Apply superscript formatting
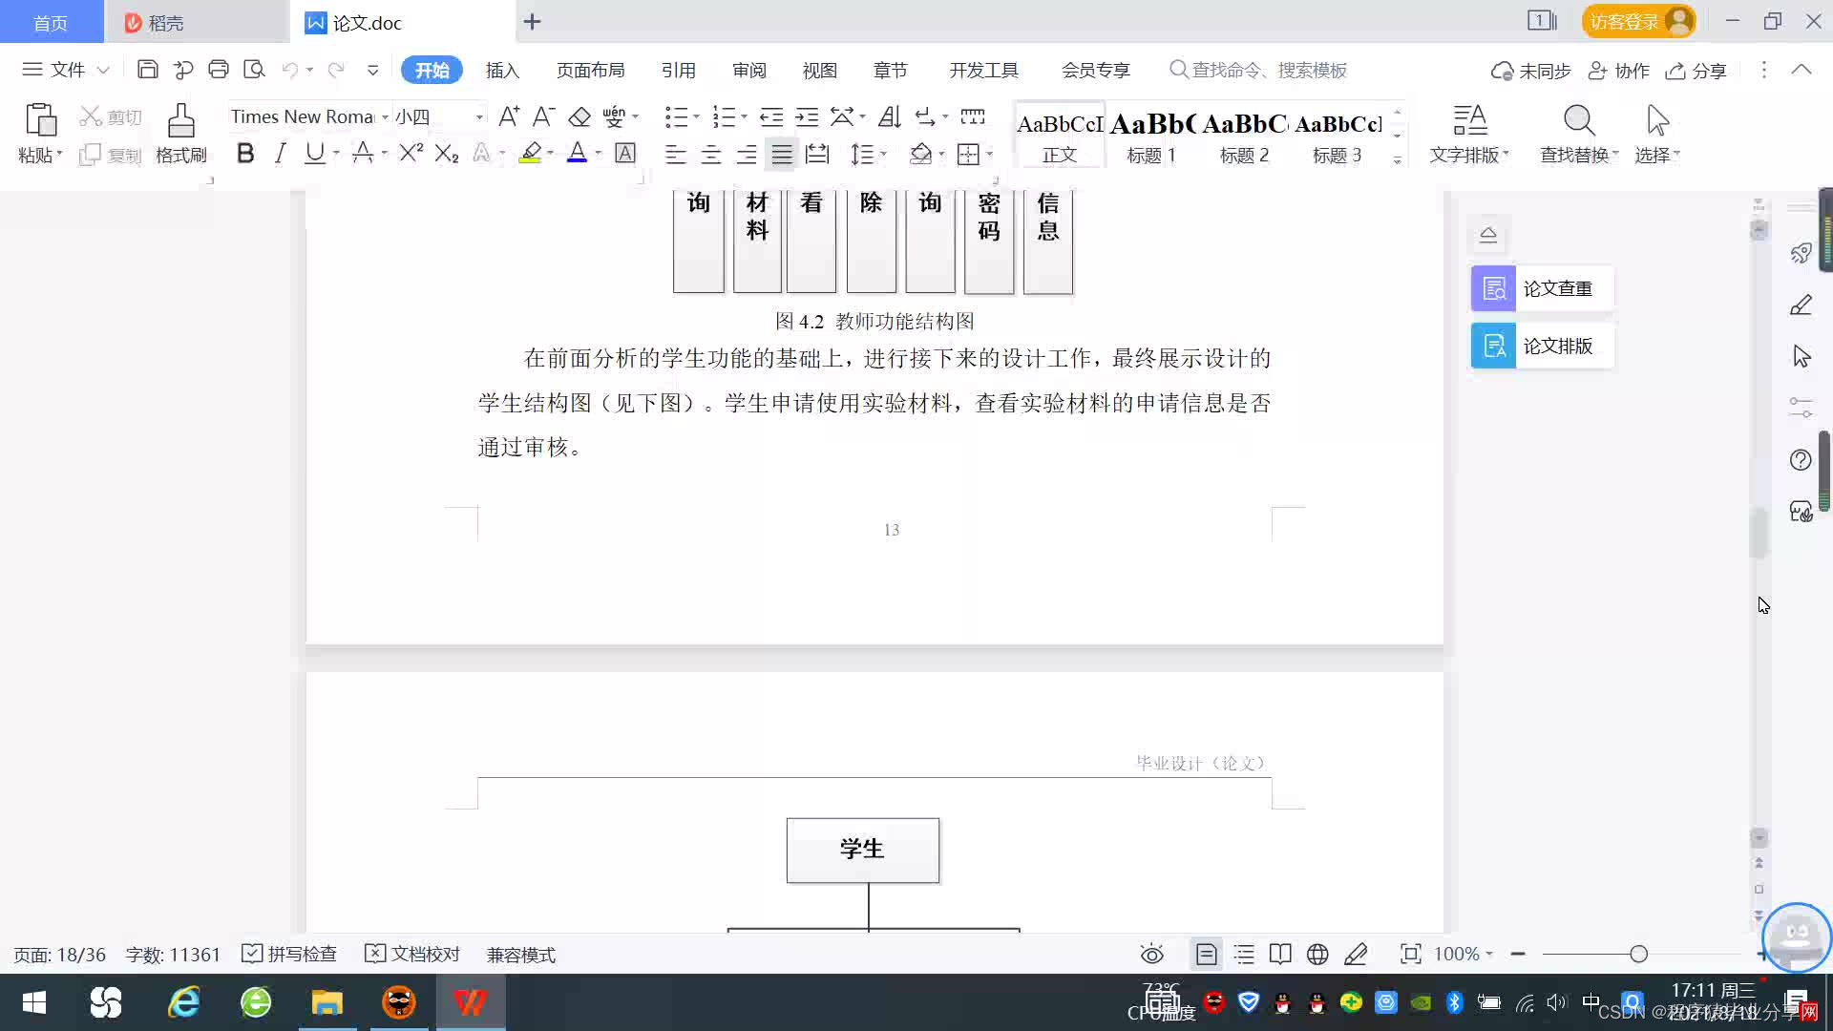Screen dimensions: 1833x1031 tap(411, 154)
